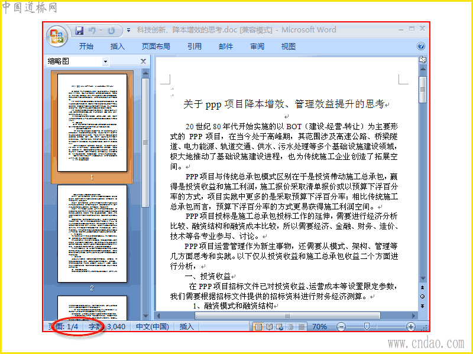Go to next page with double-down arrow

point(423,306)
